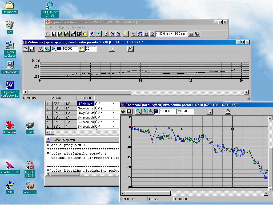Screen dimensions: 273x205
Task: Save the height difference graph with floppy icon
Action: [129, 112]
